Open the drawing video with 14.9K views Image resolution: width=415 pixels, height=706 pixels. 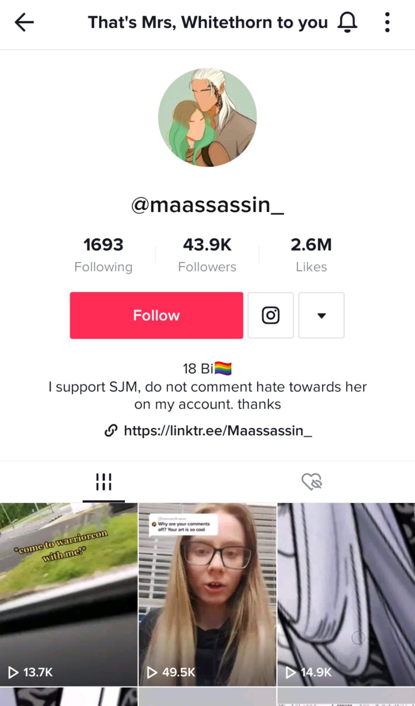coord(346,594)
